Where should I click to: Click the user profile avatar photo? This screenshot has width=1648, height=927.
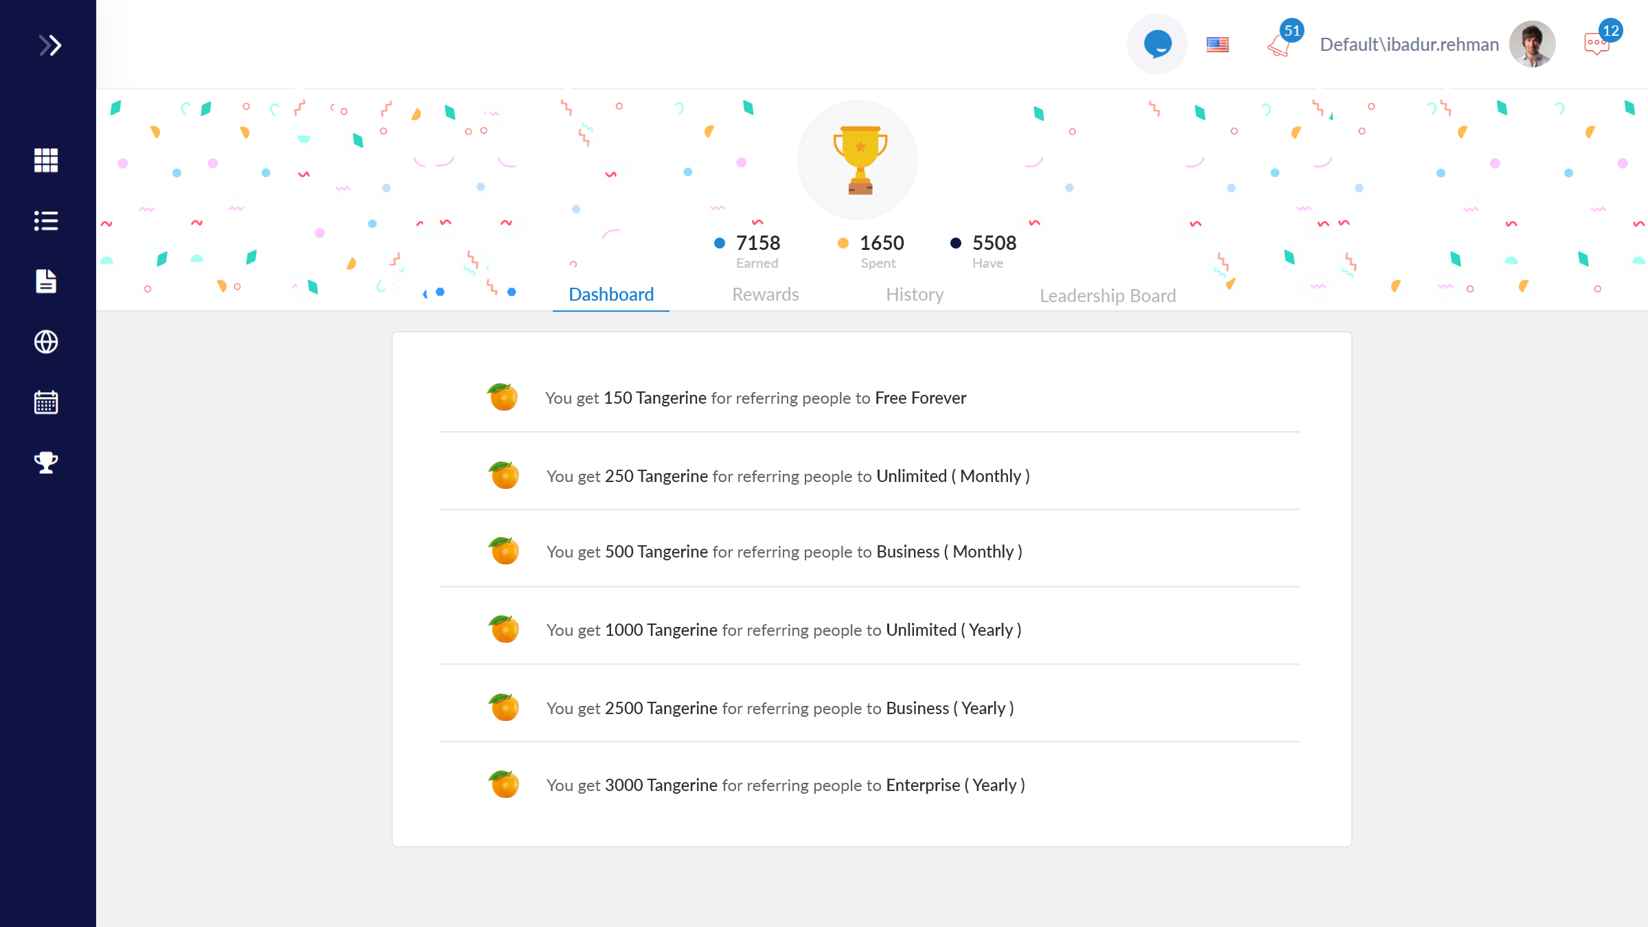(1533, 45)
